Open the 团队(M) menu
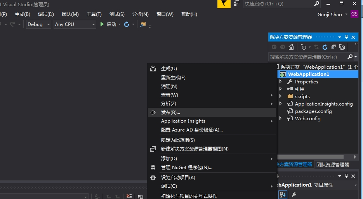This screenshot has height=199, width=363. 70,14
